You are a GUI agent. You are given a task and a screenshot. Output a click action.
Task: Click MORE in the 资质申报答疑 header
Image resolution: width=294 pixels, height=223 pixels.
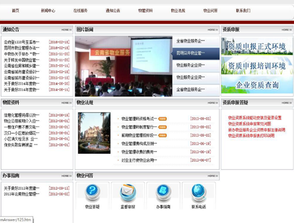[287, 102]
